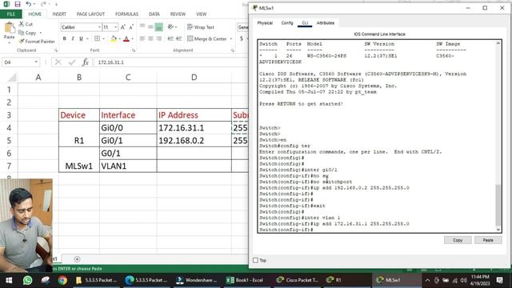Open the font color dropdown arrow
Viewport: 512px width, 288px height.
click(132, 39)
